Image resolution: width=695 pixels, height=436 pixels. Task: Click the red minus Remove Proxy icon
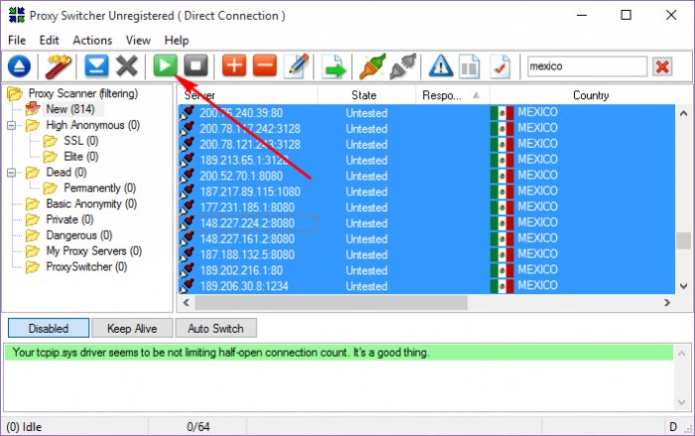coord(264,67)
